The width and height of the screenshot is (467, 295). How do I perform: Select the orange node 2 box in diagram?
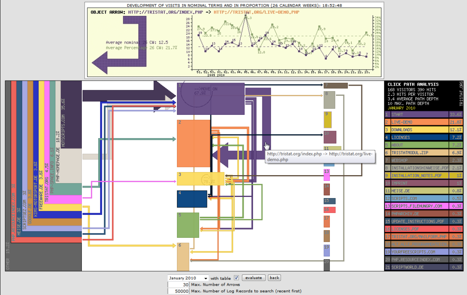tap(193, 143)
